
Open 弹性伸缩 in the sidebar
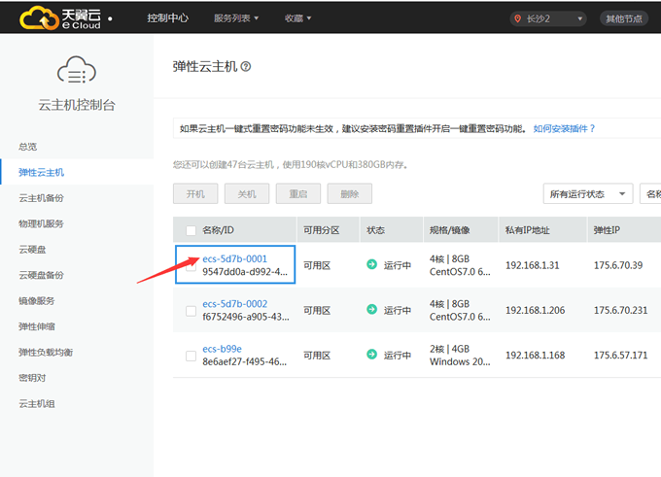37,326
